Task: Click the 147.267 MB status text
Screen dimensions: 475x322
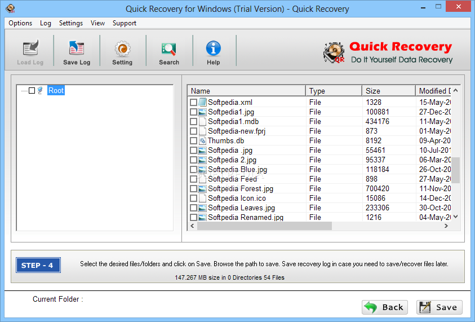Action: click(x=230, y=277)
